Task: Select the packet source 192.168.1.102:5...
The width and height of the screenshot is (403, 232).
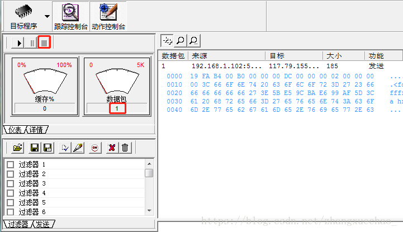Action: click(226, 67)
